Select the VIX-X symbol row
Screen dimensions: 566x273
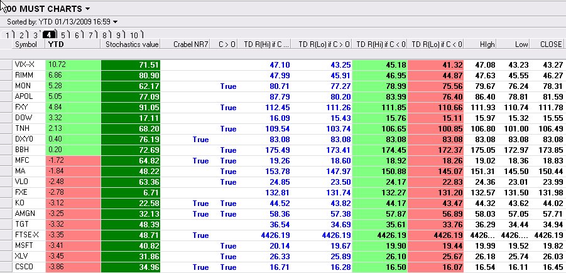click(24, 64)
